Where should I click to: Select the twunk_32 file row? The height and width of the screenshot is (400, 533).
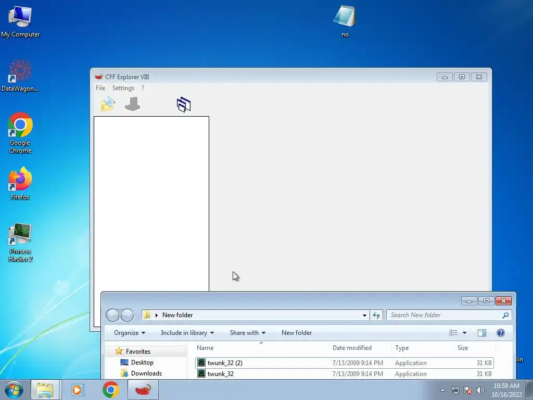click(x=345, y=374)
